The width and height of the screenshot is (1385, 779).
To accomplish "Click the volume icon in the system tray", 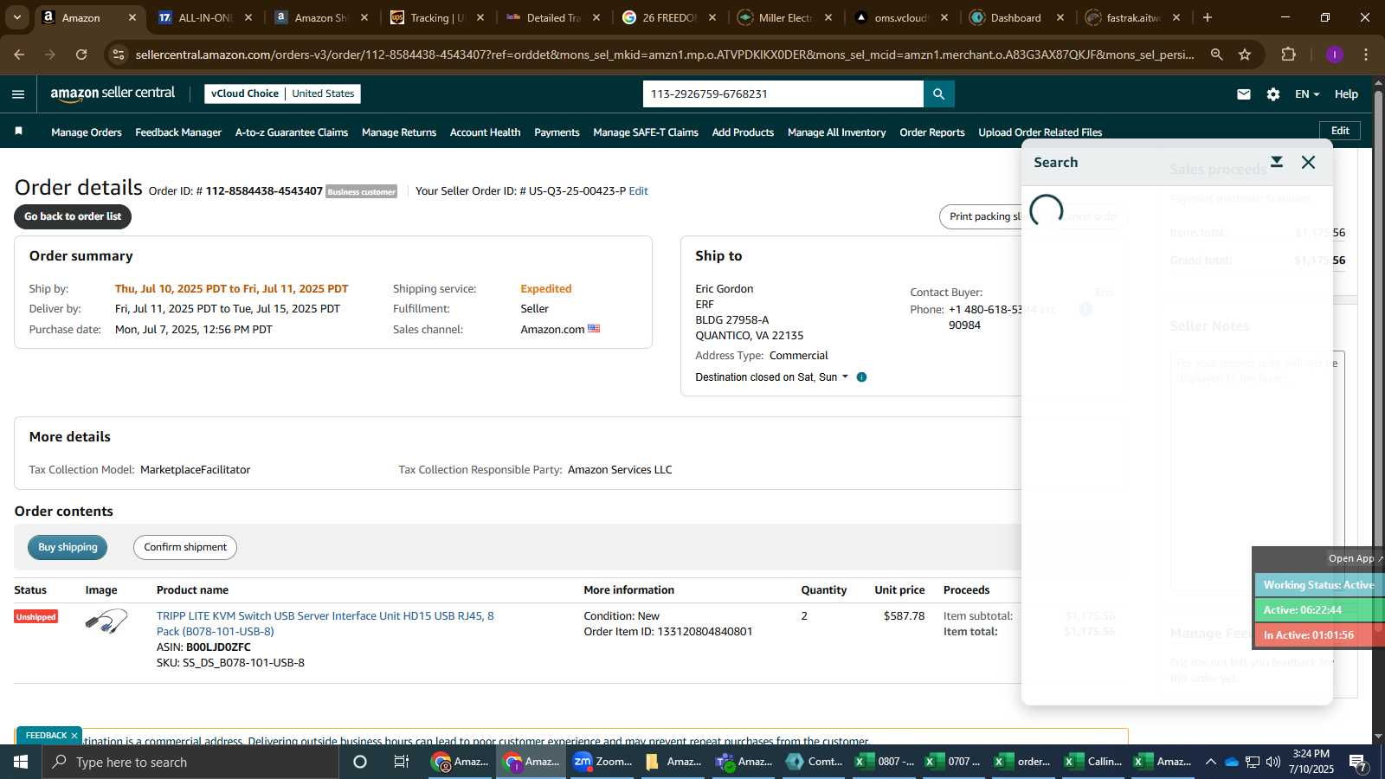I will (x=1273, y=762).
